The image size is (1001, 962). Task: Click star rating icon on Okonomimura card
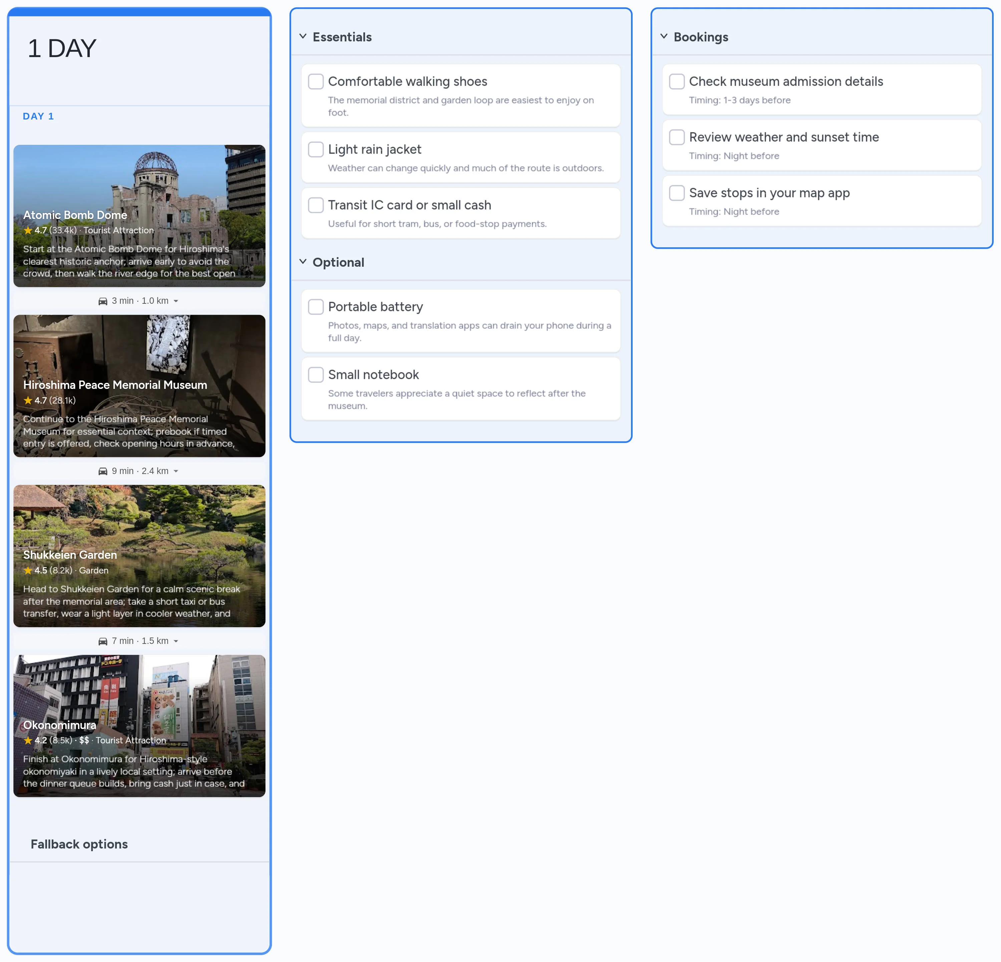[28, 740]
